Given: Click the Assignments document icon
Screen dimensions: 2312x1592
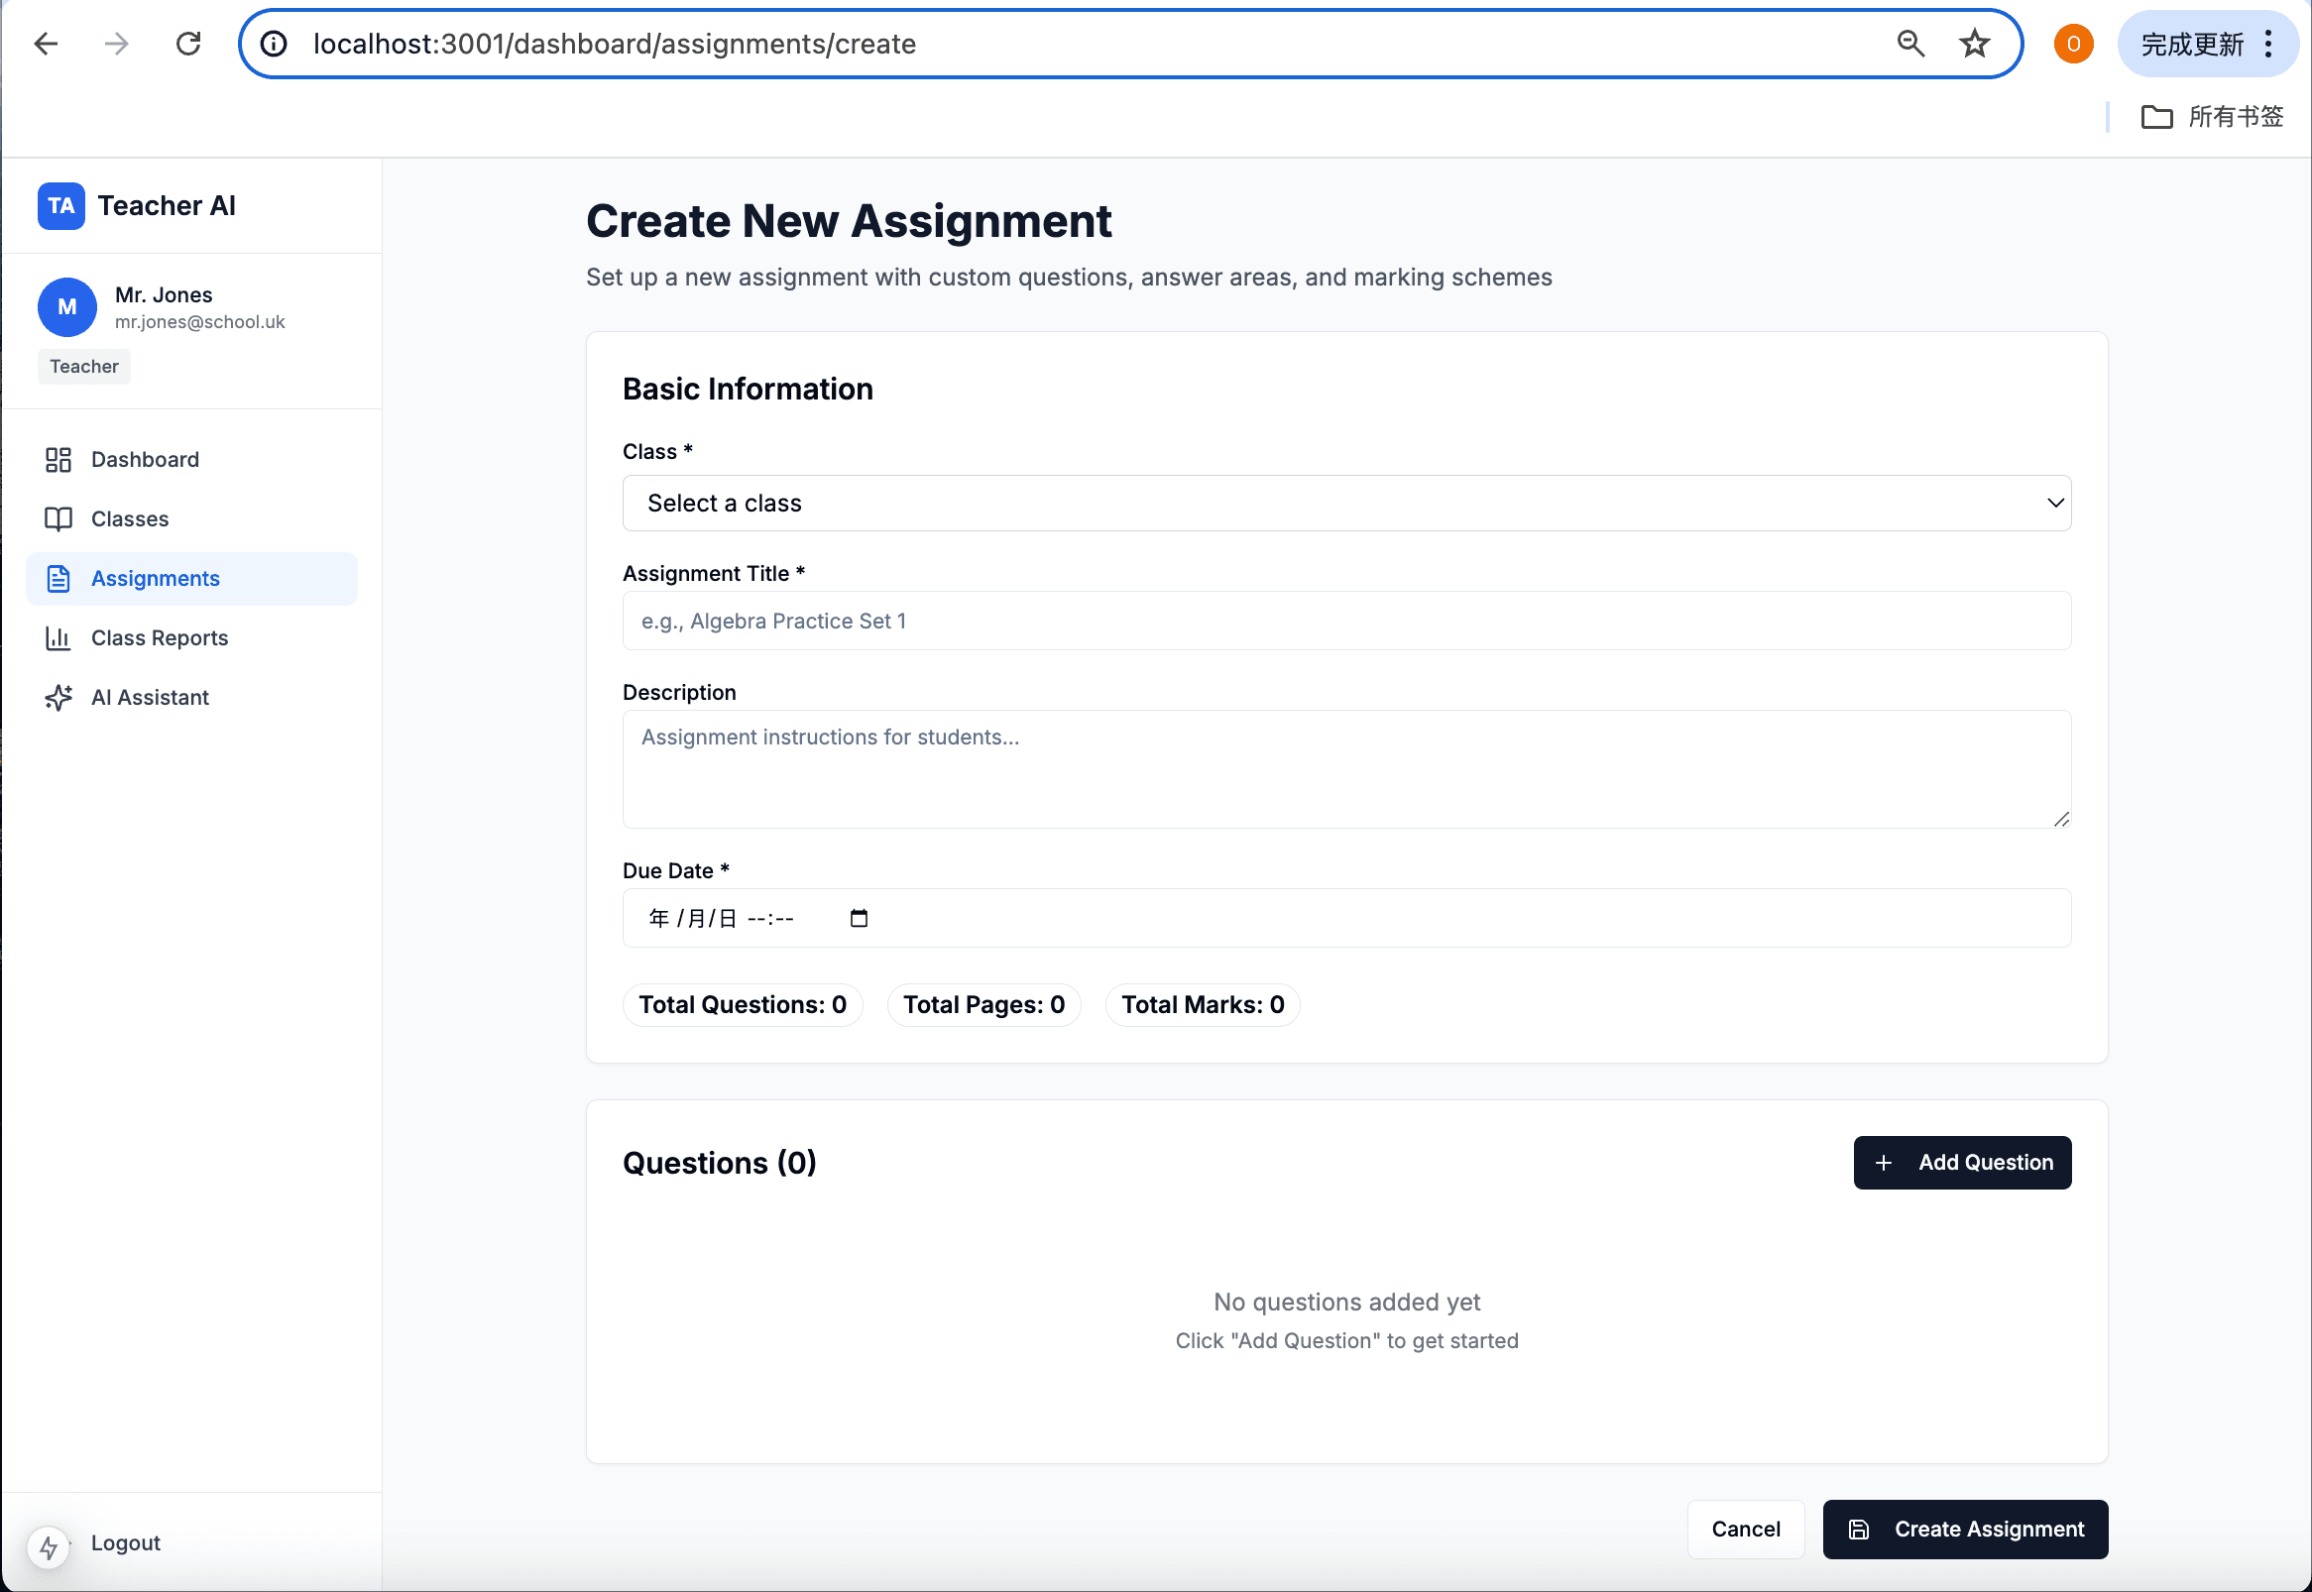Looking at the screenshot, I should click(58, 578).
